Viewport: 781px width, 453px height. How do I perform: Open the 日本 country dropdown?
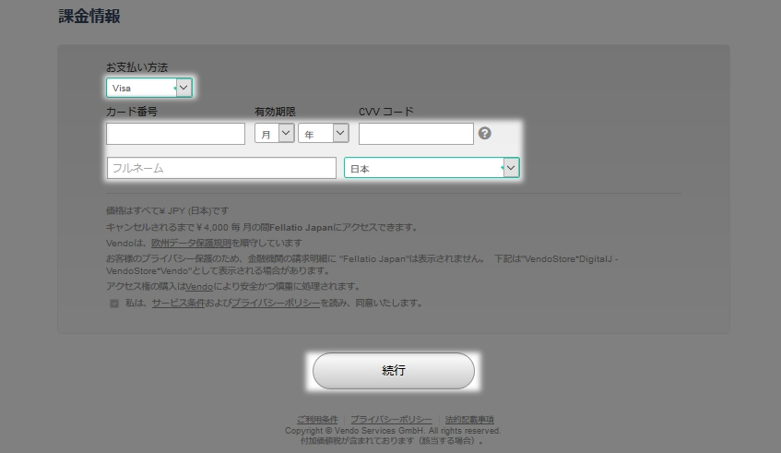pos(431,168)
